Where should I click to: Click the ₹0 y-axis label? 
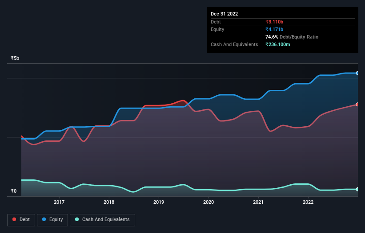14,191
